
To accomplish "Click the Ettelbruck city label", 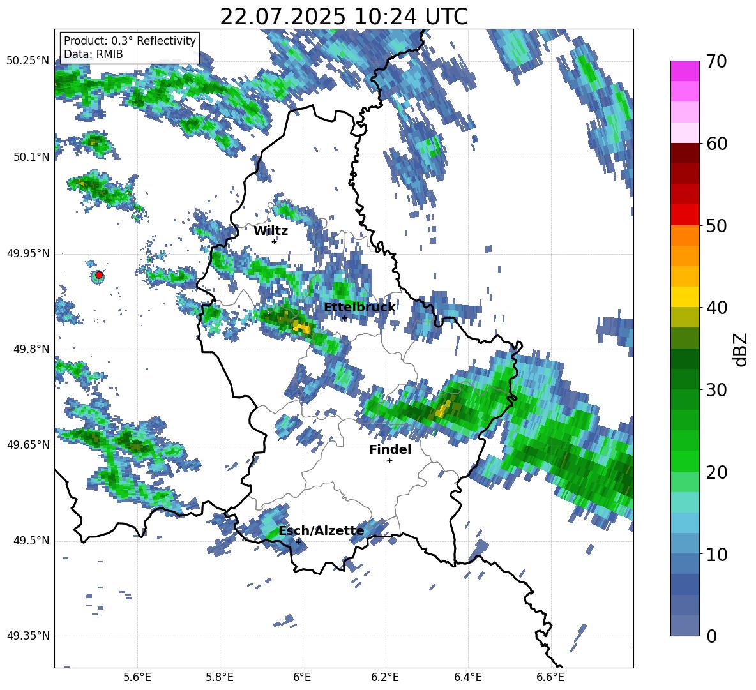I will click(359, 308).
